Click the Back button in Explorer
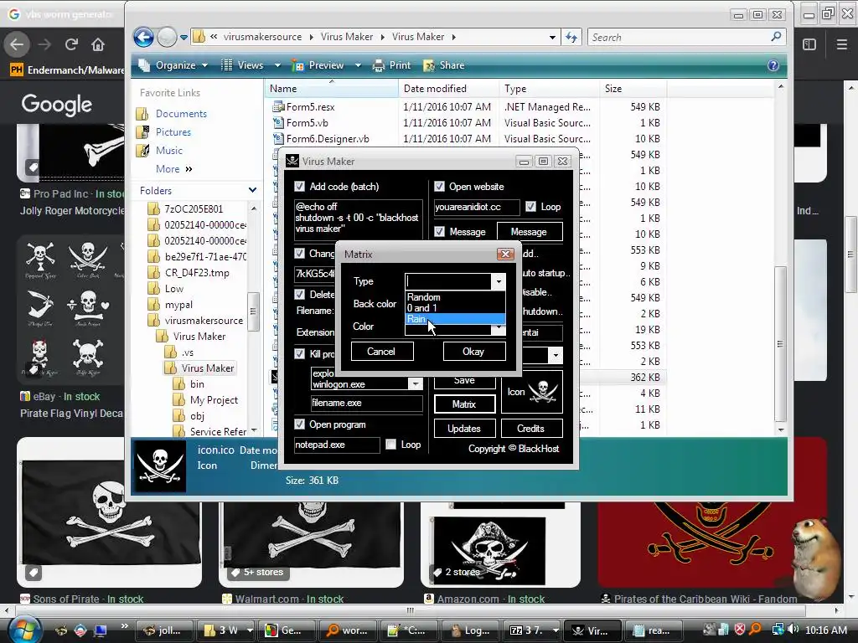This screenshot has width=858, height=643. click(x=143, y=37)
